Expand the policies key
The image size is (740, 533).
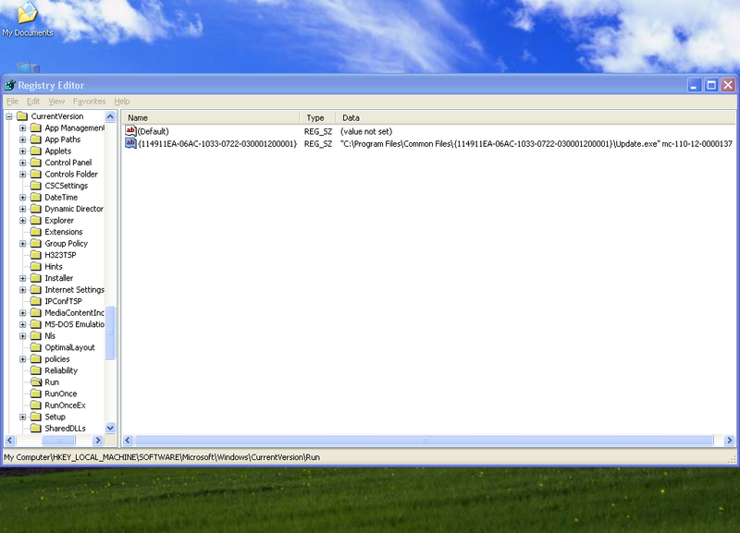22,359
